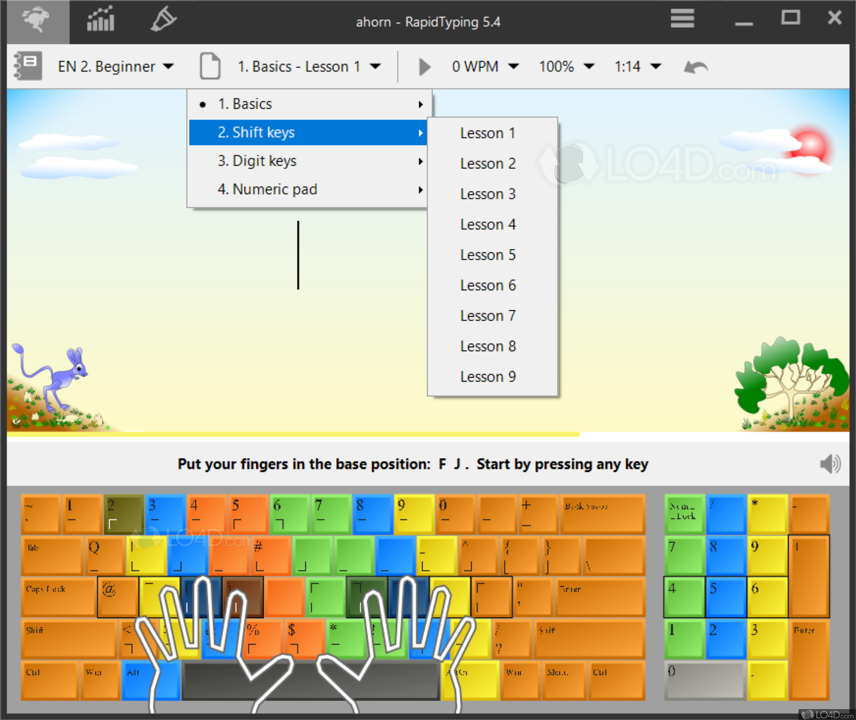
Task: Click the yellow lesson progress bar
Action: coord(293,434)
